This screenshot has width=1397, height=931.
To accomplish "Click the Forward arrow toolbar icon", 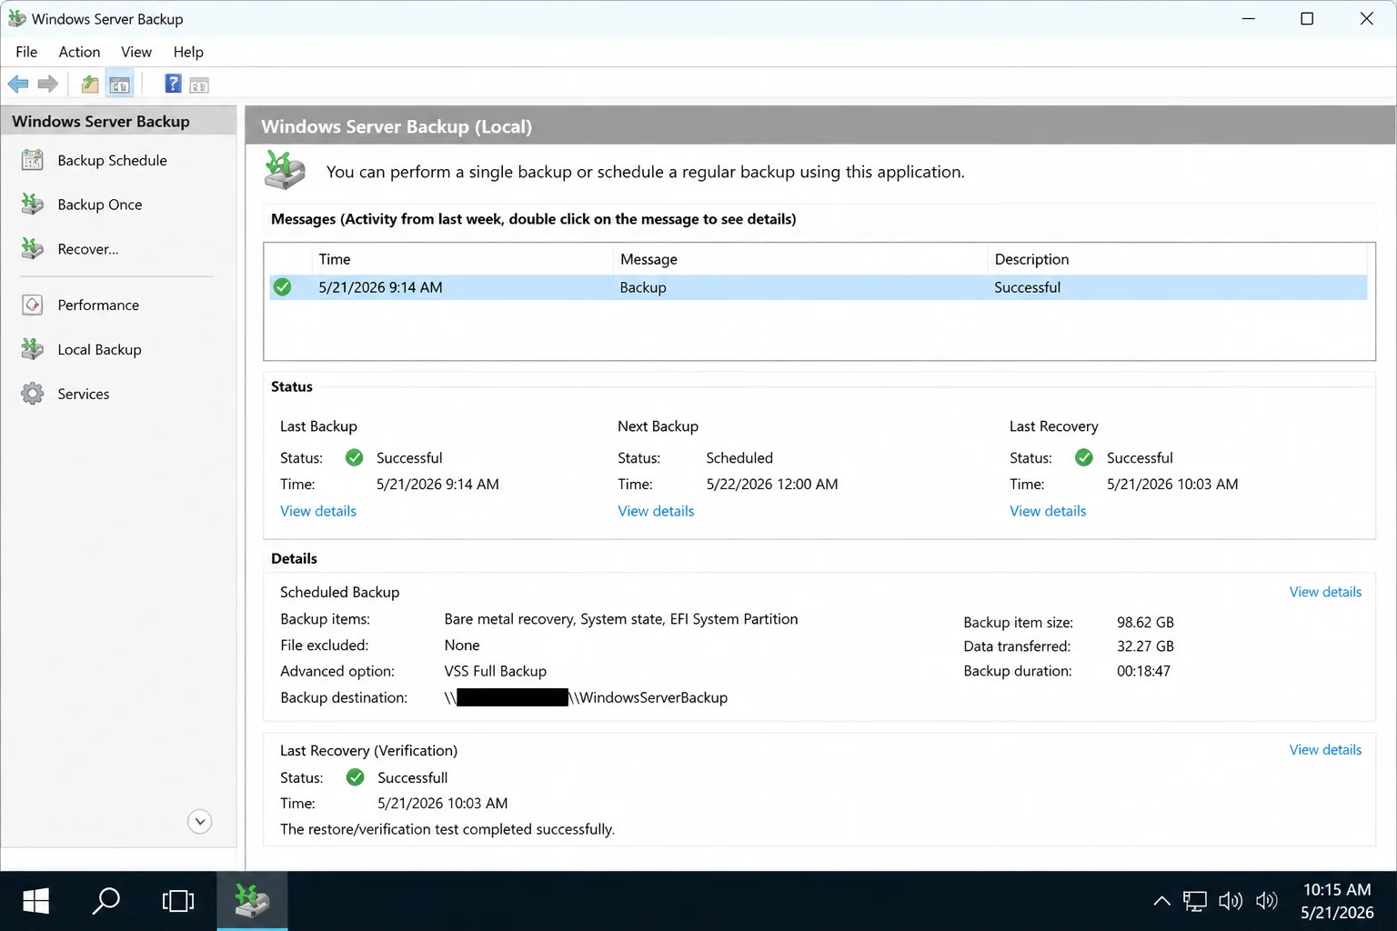I will tap(48, 85).
